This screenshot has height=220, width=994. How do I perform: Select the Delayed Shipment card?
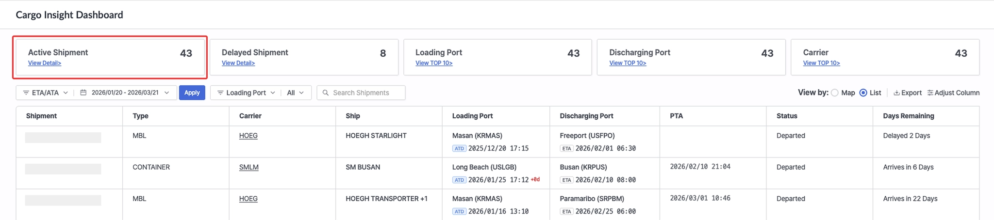pos(304,57)
